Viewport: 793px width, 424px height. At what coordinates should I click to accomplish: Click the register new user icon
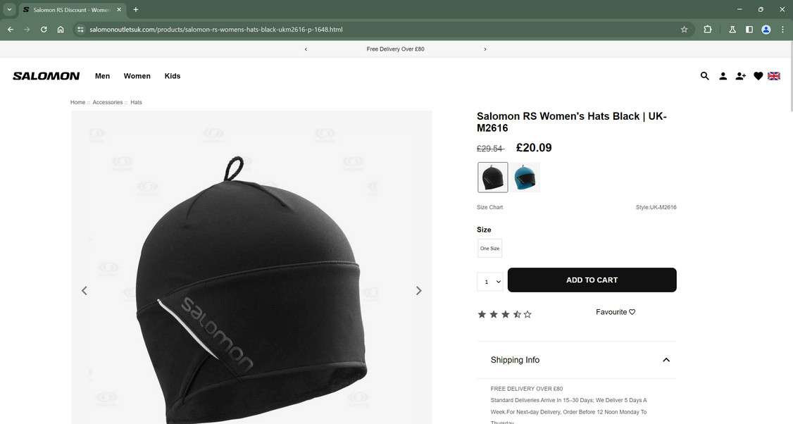(x=740, y=76)
